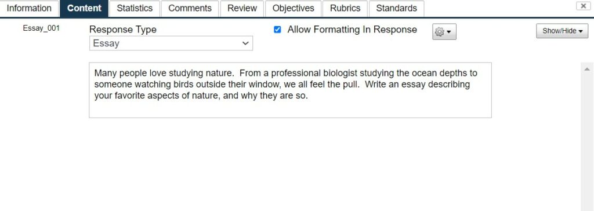This screenshot has height=211, width=594.
Task: Open the Objectives tab
Action: click(x=293, y=8)
